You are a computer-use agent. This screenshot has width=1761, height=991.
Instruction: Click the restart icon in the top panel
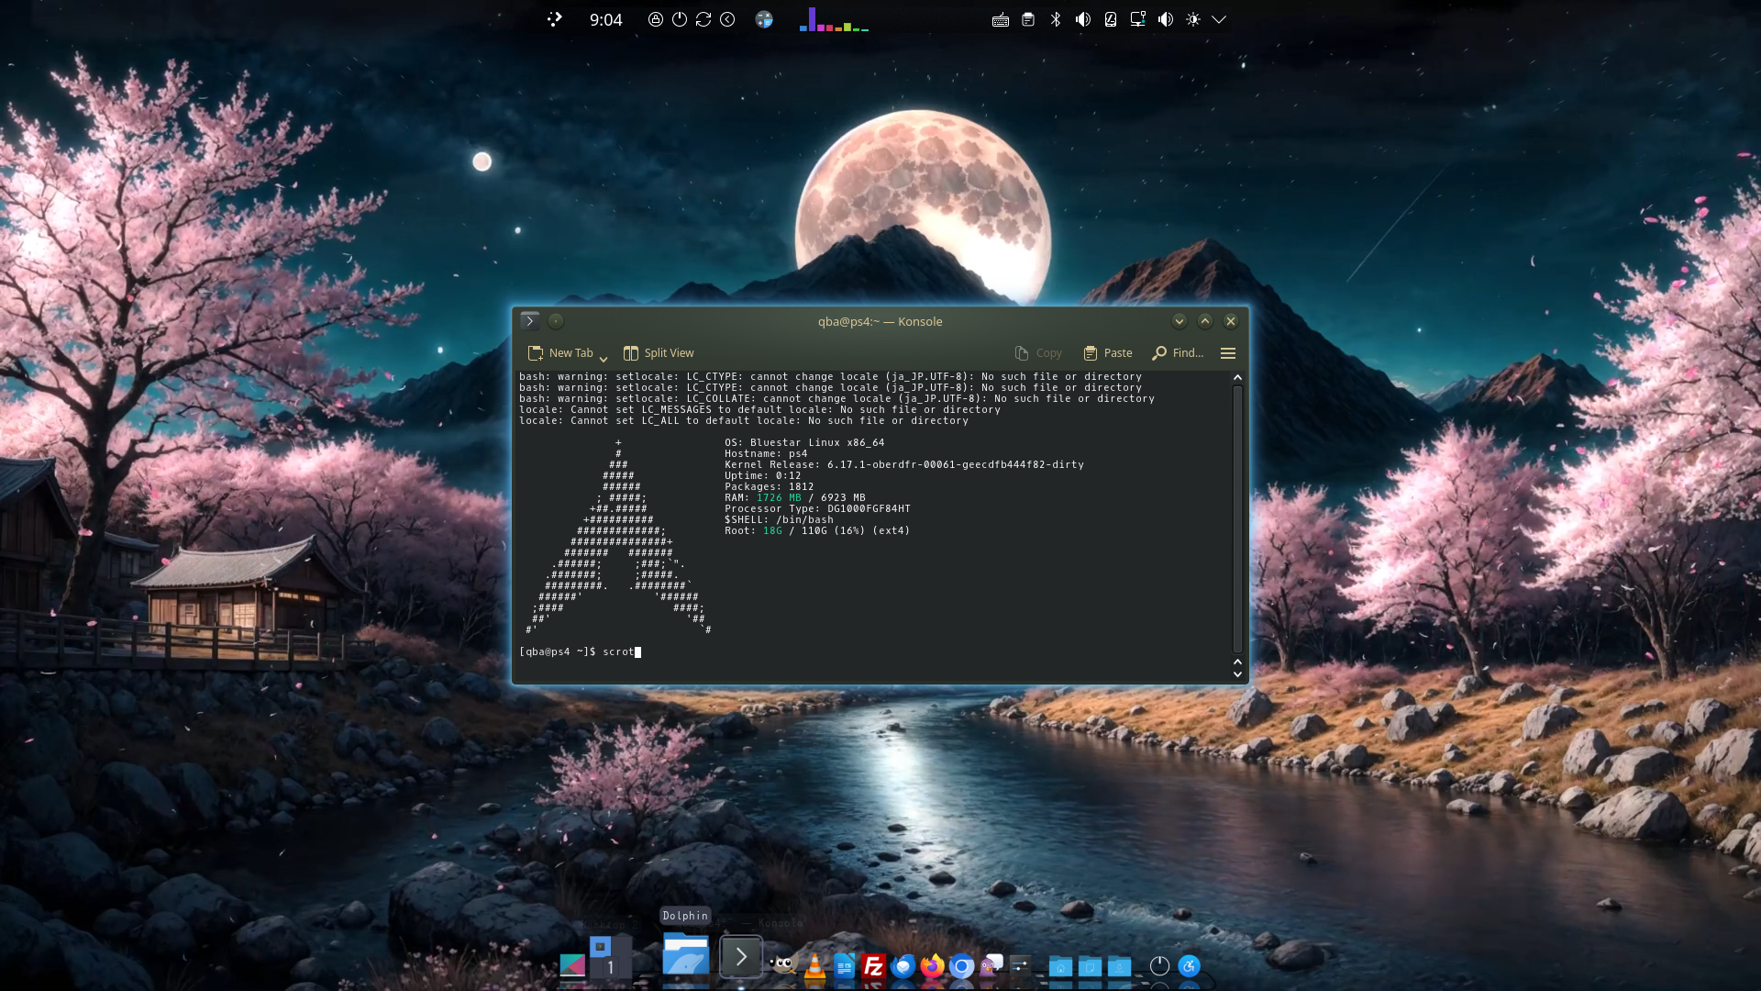tap(703, 19)
